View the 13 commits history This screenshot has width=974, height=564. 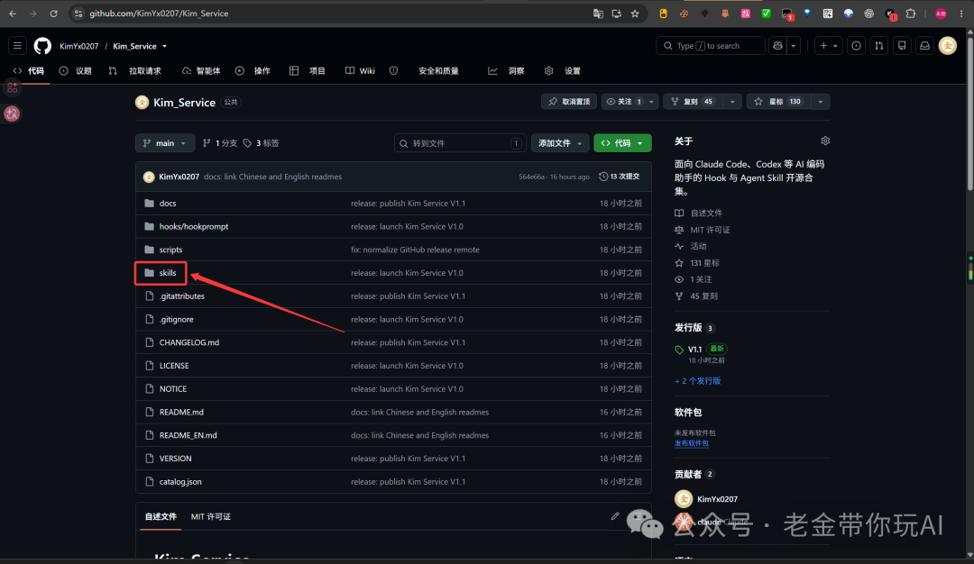(620, 177)
